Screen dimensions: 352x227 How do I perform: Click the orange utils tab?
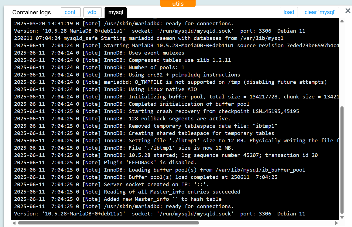(178, 4)
